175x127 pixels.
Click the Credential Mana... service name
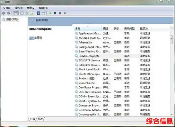[90, 110]
